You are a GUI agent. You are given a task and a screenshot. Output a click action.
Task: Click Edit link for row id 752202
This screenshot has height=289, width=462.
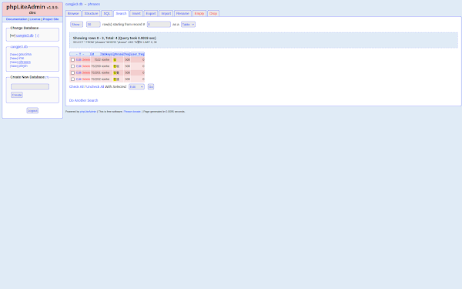[79, 79]
